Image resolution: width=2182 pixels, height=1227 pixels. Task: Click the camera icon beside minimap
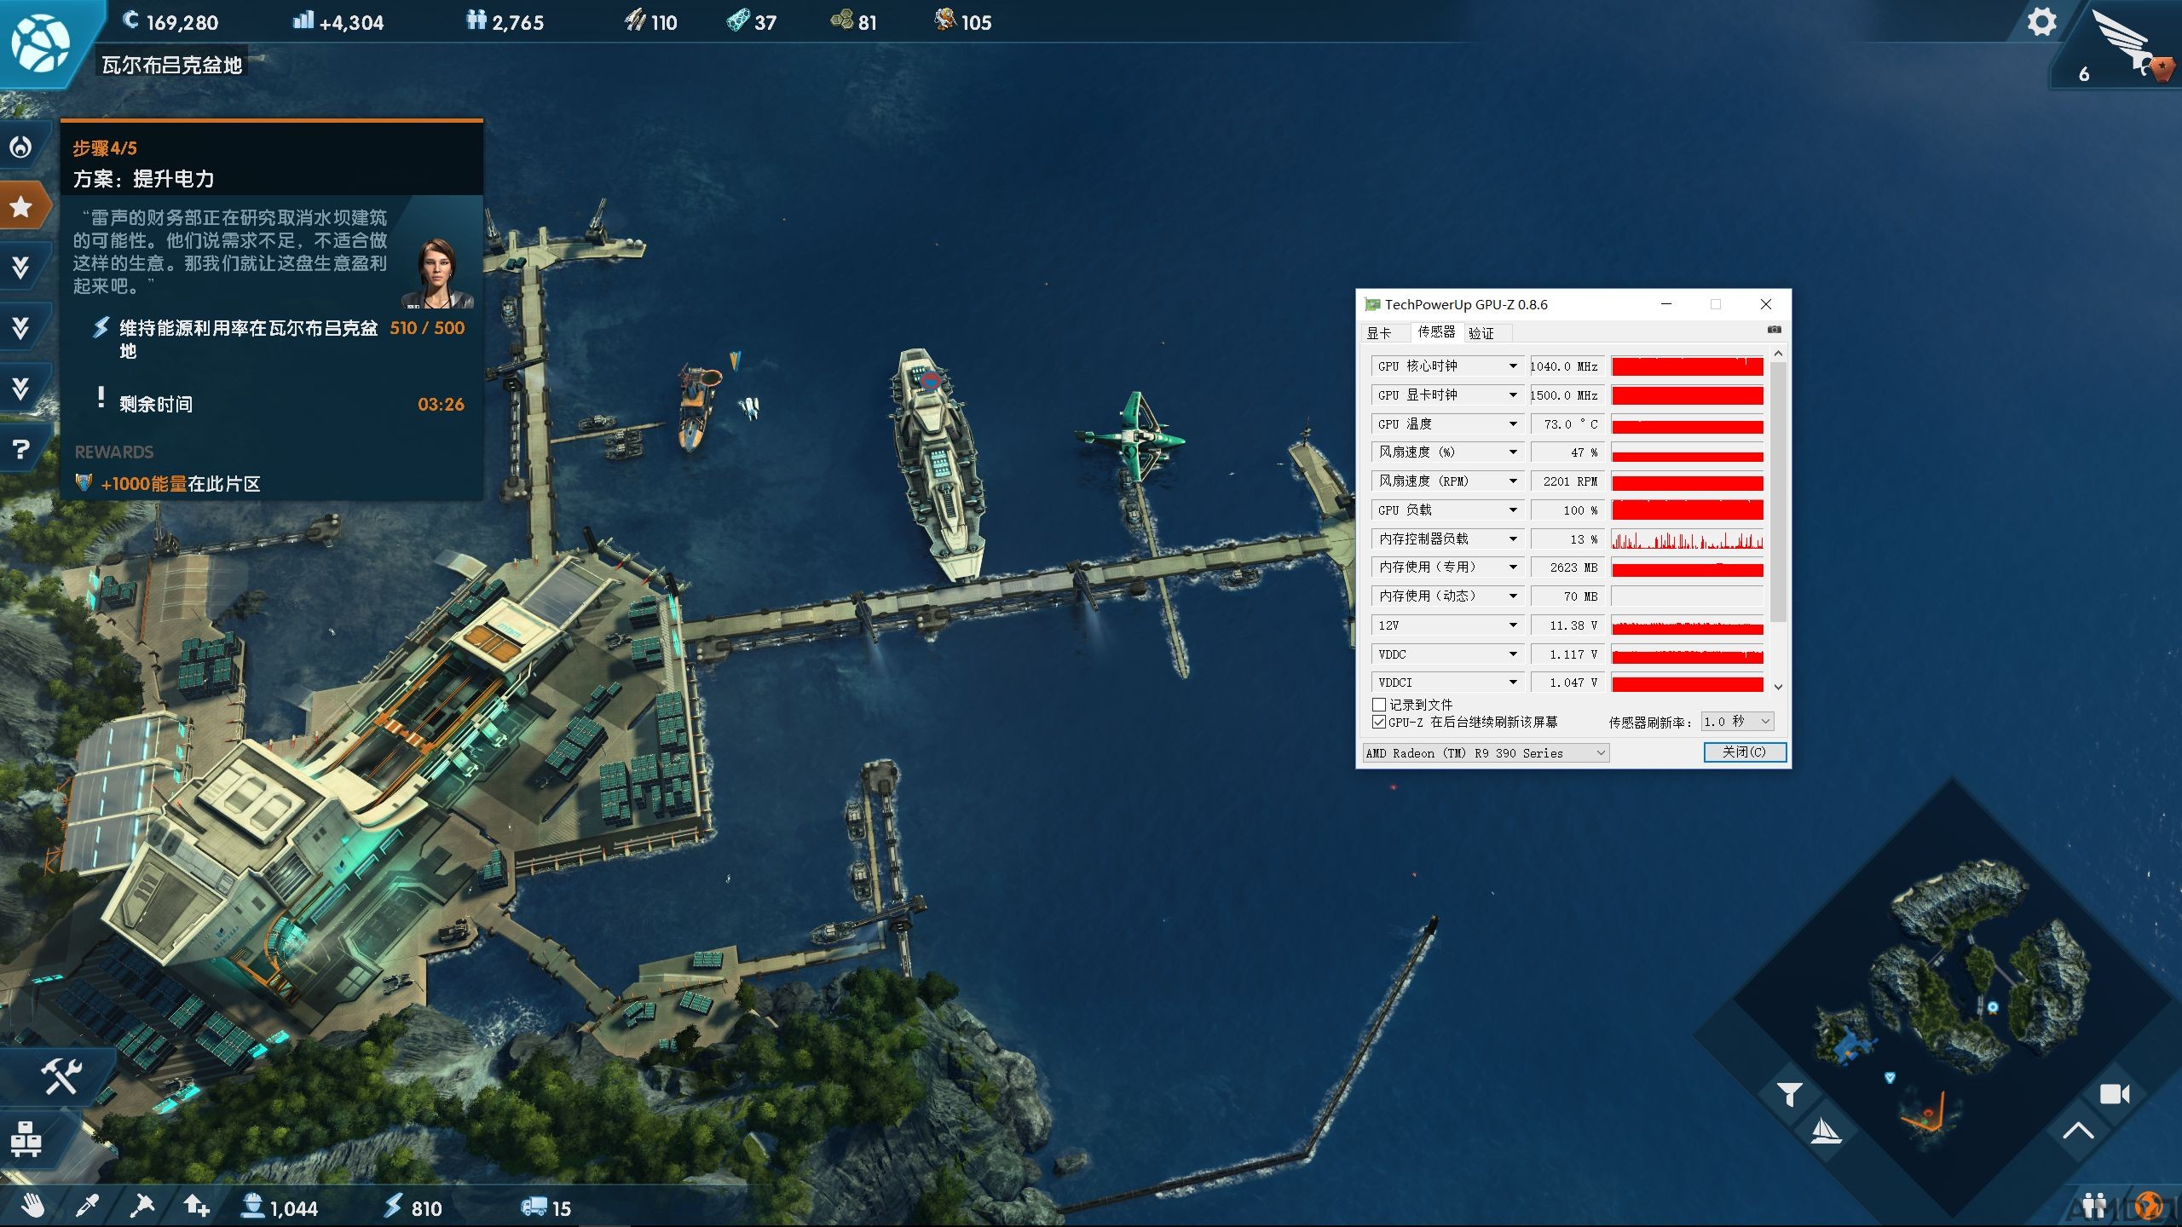[x=2115, y=1094]
